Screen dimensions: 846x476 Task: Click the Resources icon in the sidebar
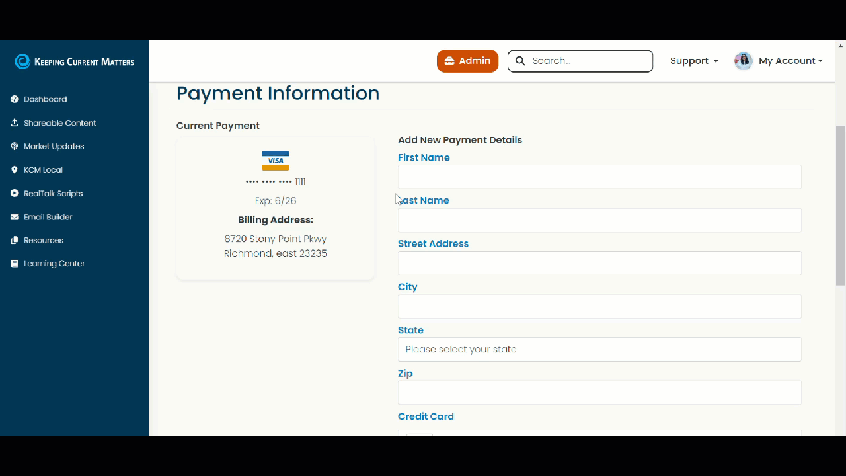[x=14, y=240]
